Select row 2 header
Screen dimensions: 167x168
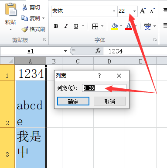(x=7, y=104)
